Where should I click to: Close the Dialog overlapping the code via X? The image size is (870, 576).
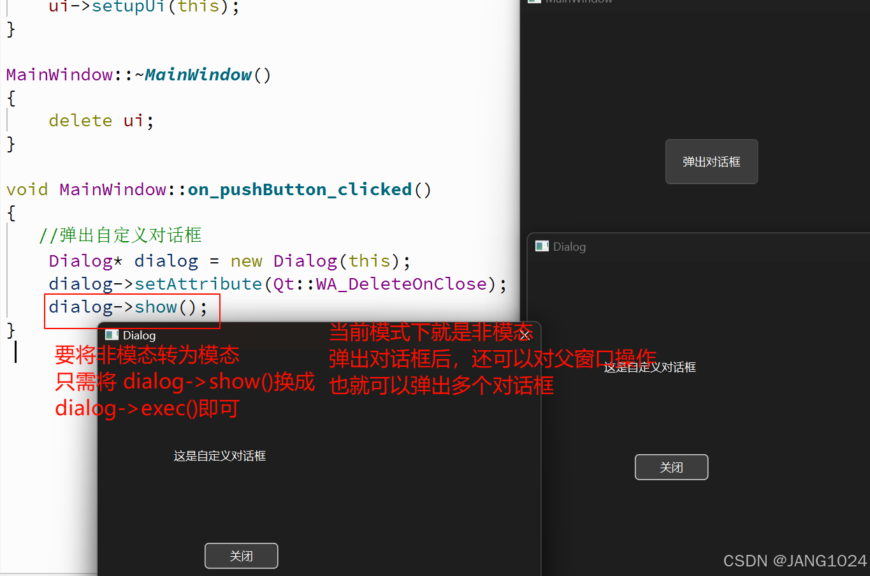click(x=525, y=335)
